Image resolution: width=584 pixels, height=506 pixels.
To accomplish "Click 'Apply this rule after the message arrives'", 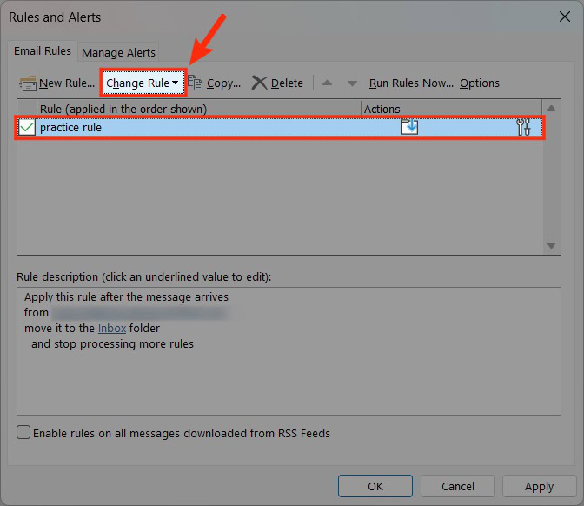I will pos(126,297).
